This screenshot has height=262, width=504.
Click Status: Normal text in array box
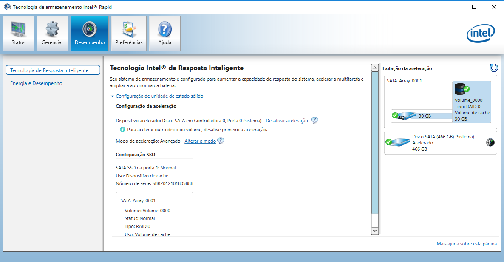(x=140, y=218)
